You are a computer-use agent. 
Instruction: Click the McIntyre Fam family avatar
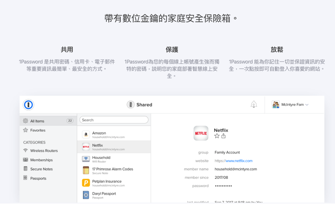point(275,105)
